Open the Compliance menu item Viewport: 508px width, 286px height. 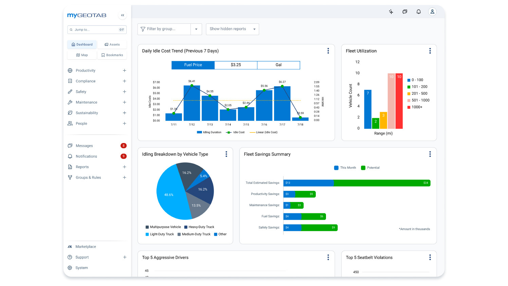pos(86,81)
